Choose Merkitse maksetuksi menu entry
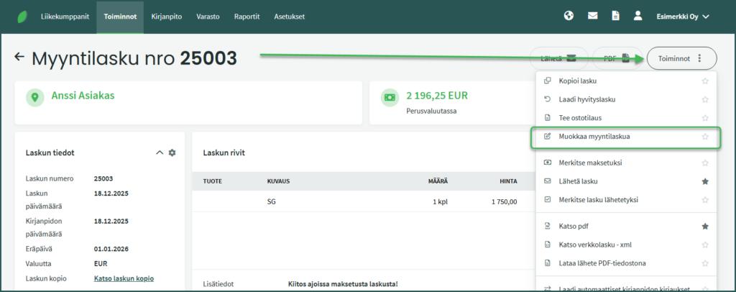The height and width of the screenshot is (292, 736). 589,163
